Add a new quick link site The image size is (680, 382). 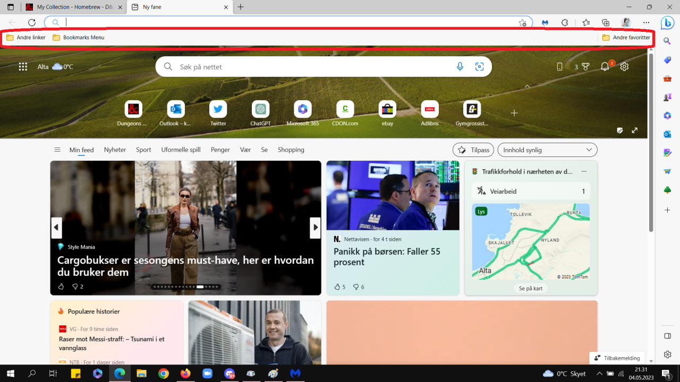(x=514, y=113)
